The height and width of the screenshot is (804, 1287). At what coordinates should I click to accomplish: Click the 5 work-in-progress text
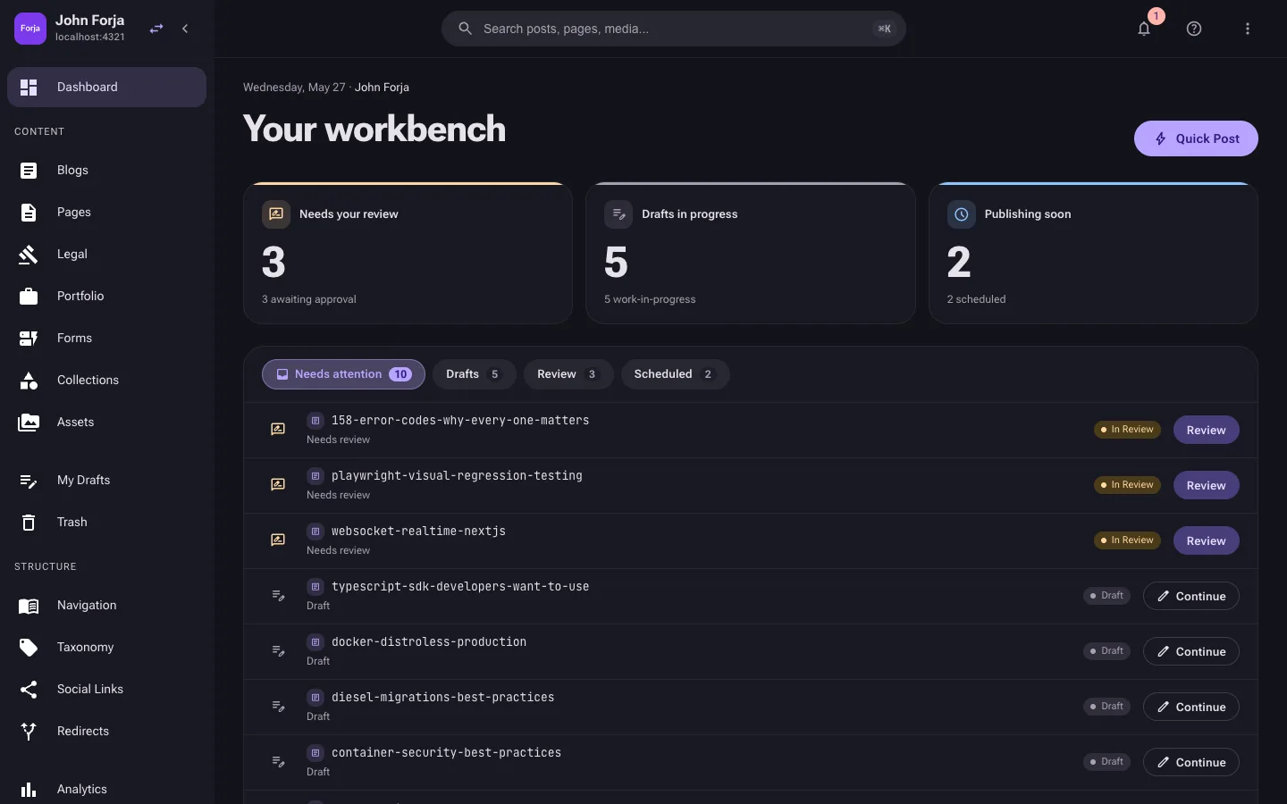[x=650, y=299]
